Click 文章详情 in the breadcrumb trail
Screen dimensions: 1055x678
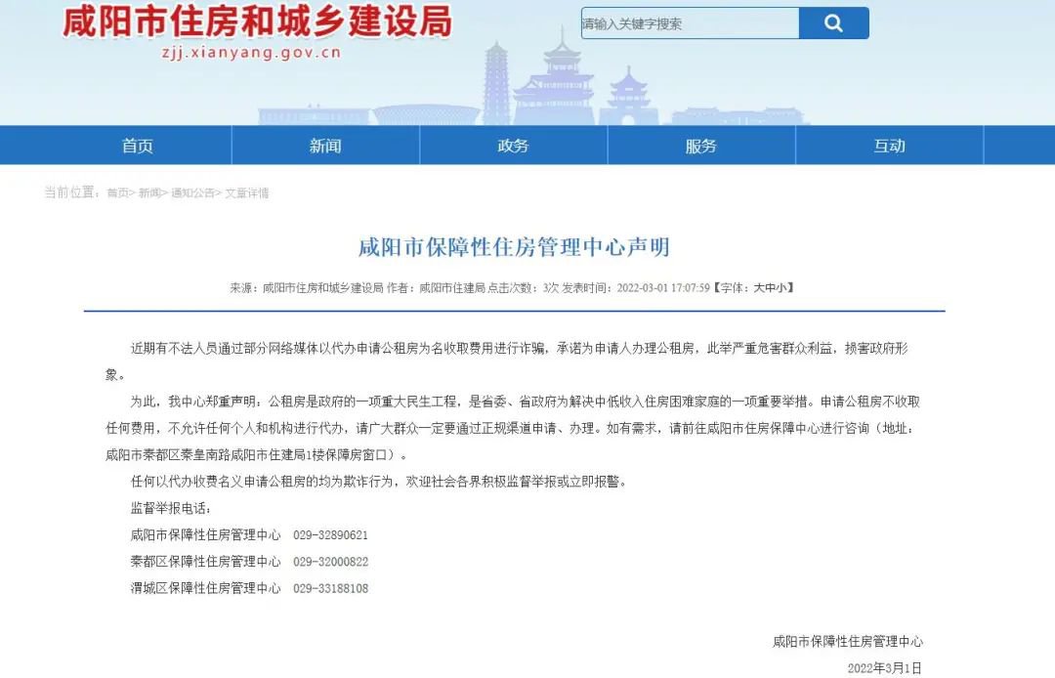(246, 193)
